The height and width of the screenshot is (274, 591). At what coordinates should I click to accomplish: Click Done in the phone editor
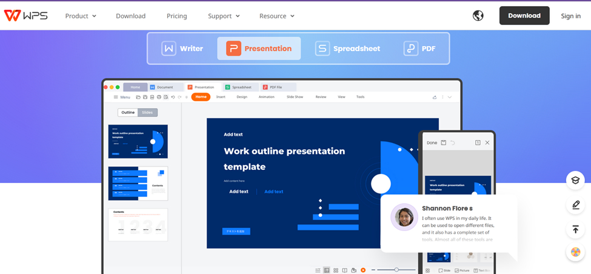tap(432, 143)
